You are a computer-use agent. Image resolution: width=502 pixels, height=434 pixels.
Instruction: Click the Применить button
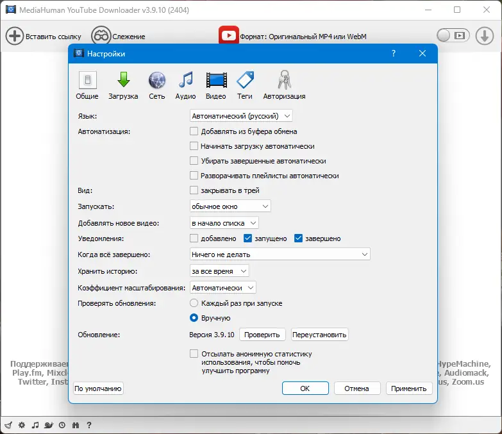[409, 388]
